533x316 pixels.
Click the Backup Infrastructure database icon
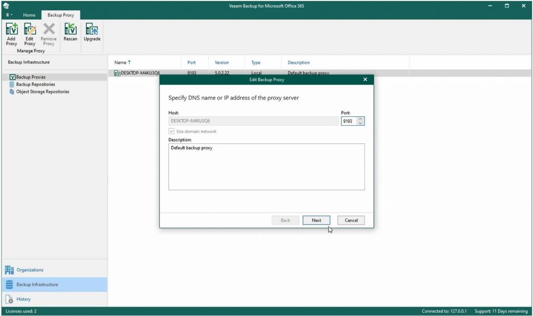9,284
